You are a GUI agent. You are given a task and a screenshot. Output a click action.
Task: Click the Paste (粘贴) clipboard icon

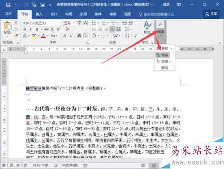(7, 26)
